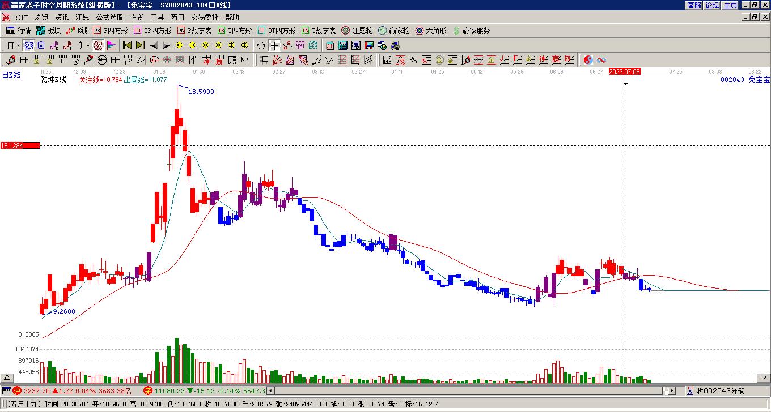
Task: Click the 客服 customer service button
Action: click(694, 5)
